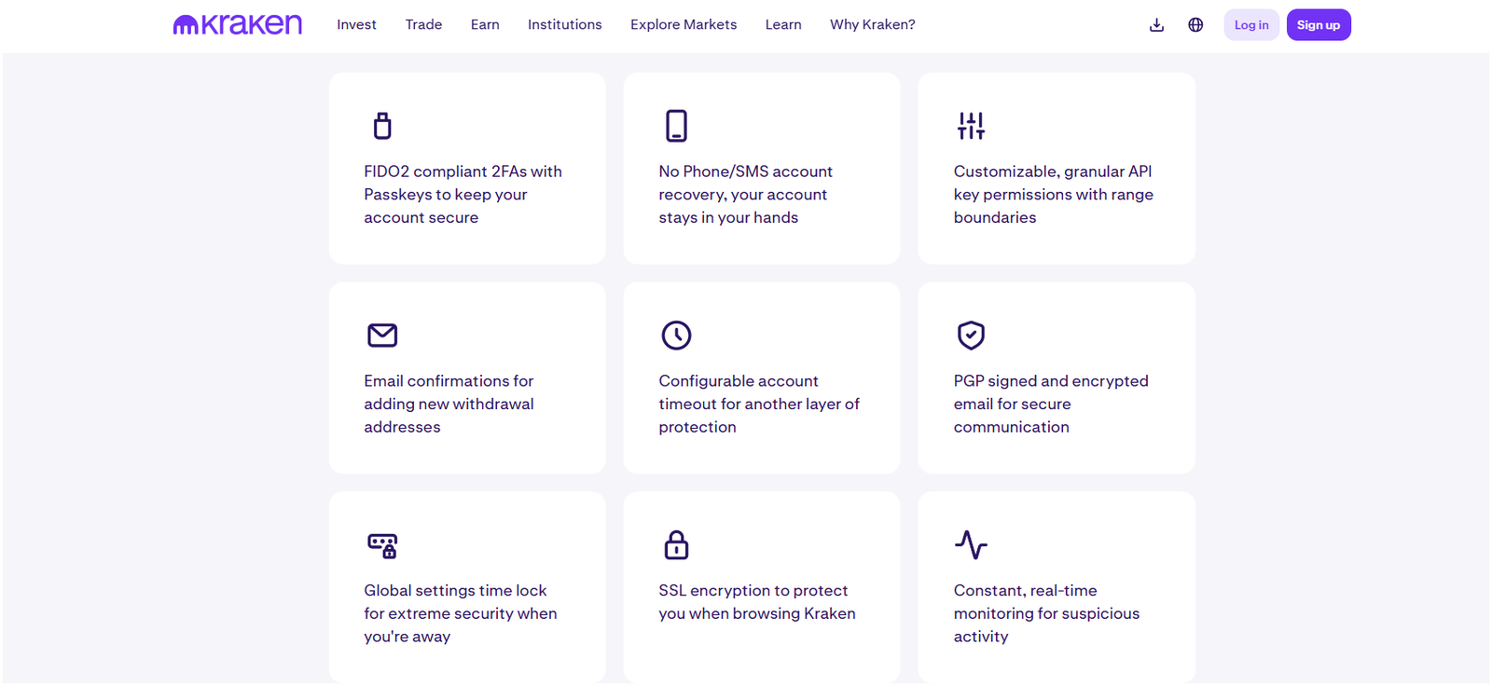The image size is (1492, 686).
Task: Open the language globe icon
Action: (1195, 25)
